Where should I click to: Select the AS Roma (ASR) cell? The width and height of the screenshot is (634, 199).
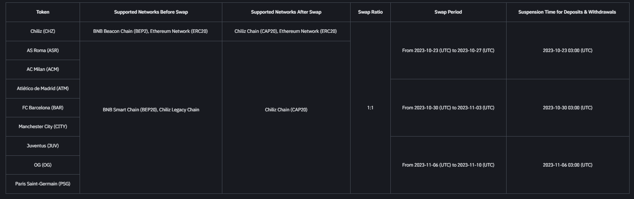coord(43,50)
